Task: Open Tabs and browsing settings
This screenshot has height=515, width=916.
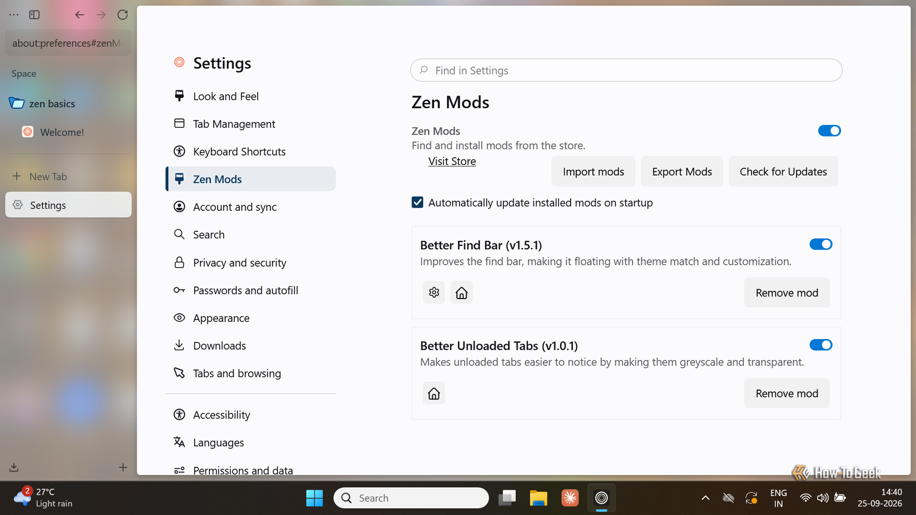Action: (x=250, y=373)
